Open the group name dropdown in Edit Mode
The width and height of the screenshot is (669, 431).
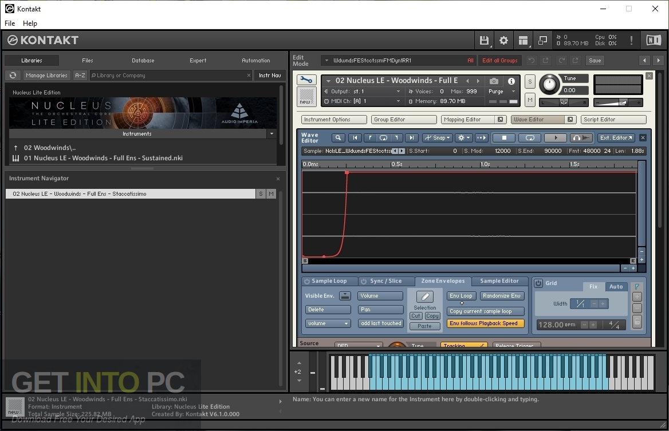[x=327, y=61]
